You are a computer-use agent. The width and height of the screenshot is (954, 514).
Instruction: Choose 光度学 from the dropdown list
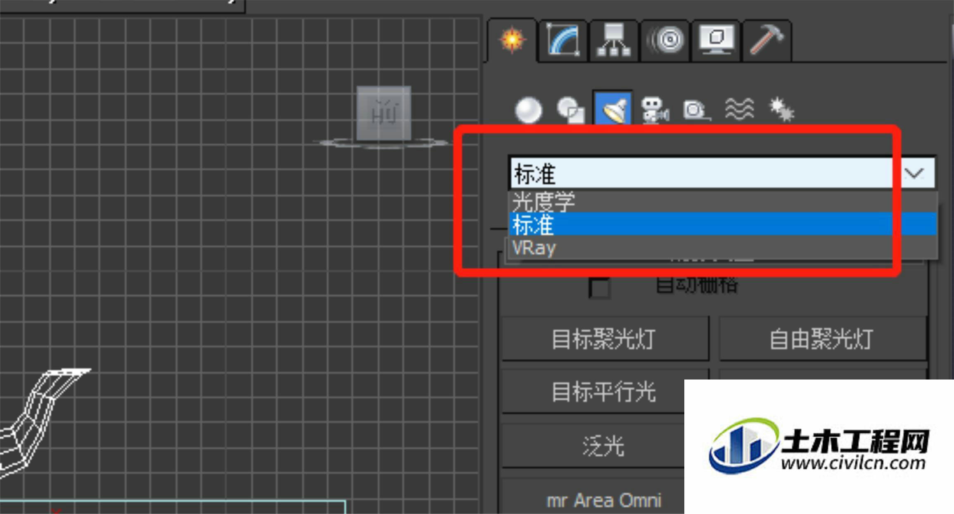[722, 202]
